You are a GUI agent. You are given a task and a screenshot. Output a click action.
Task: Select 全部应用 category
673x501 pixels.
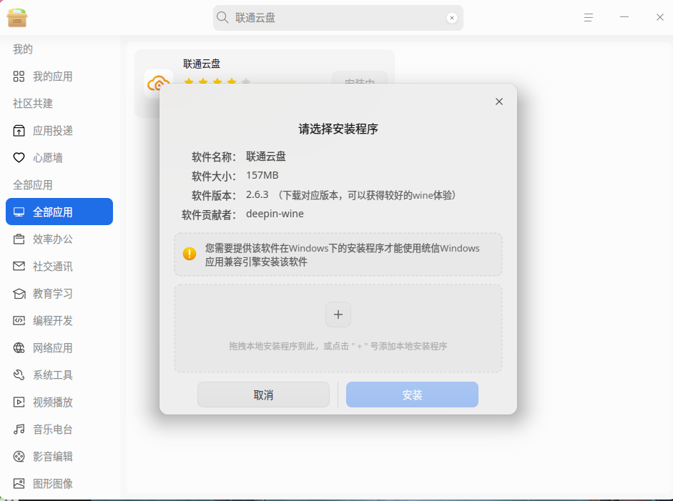(x=59, y=212)
